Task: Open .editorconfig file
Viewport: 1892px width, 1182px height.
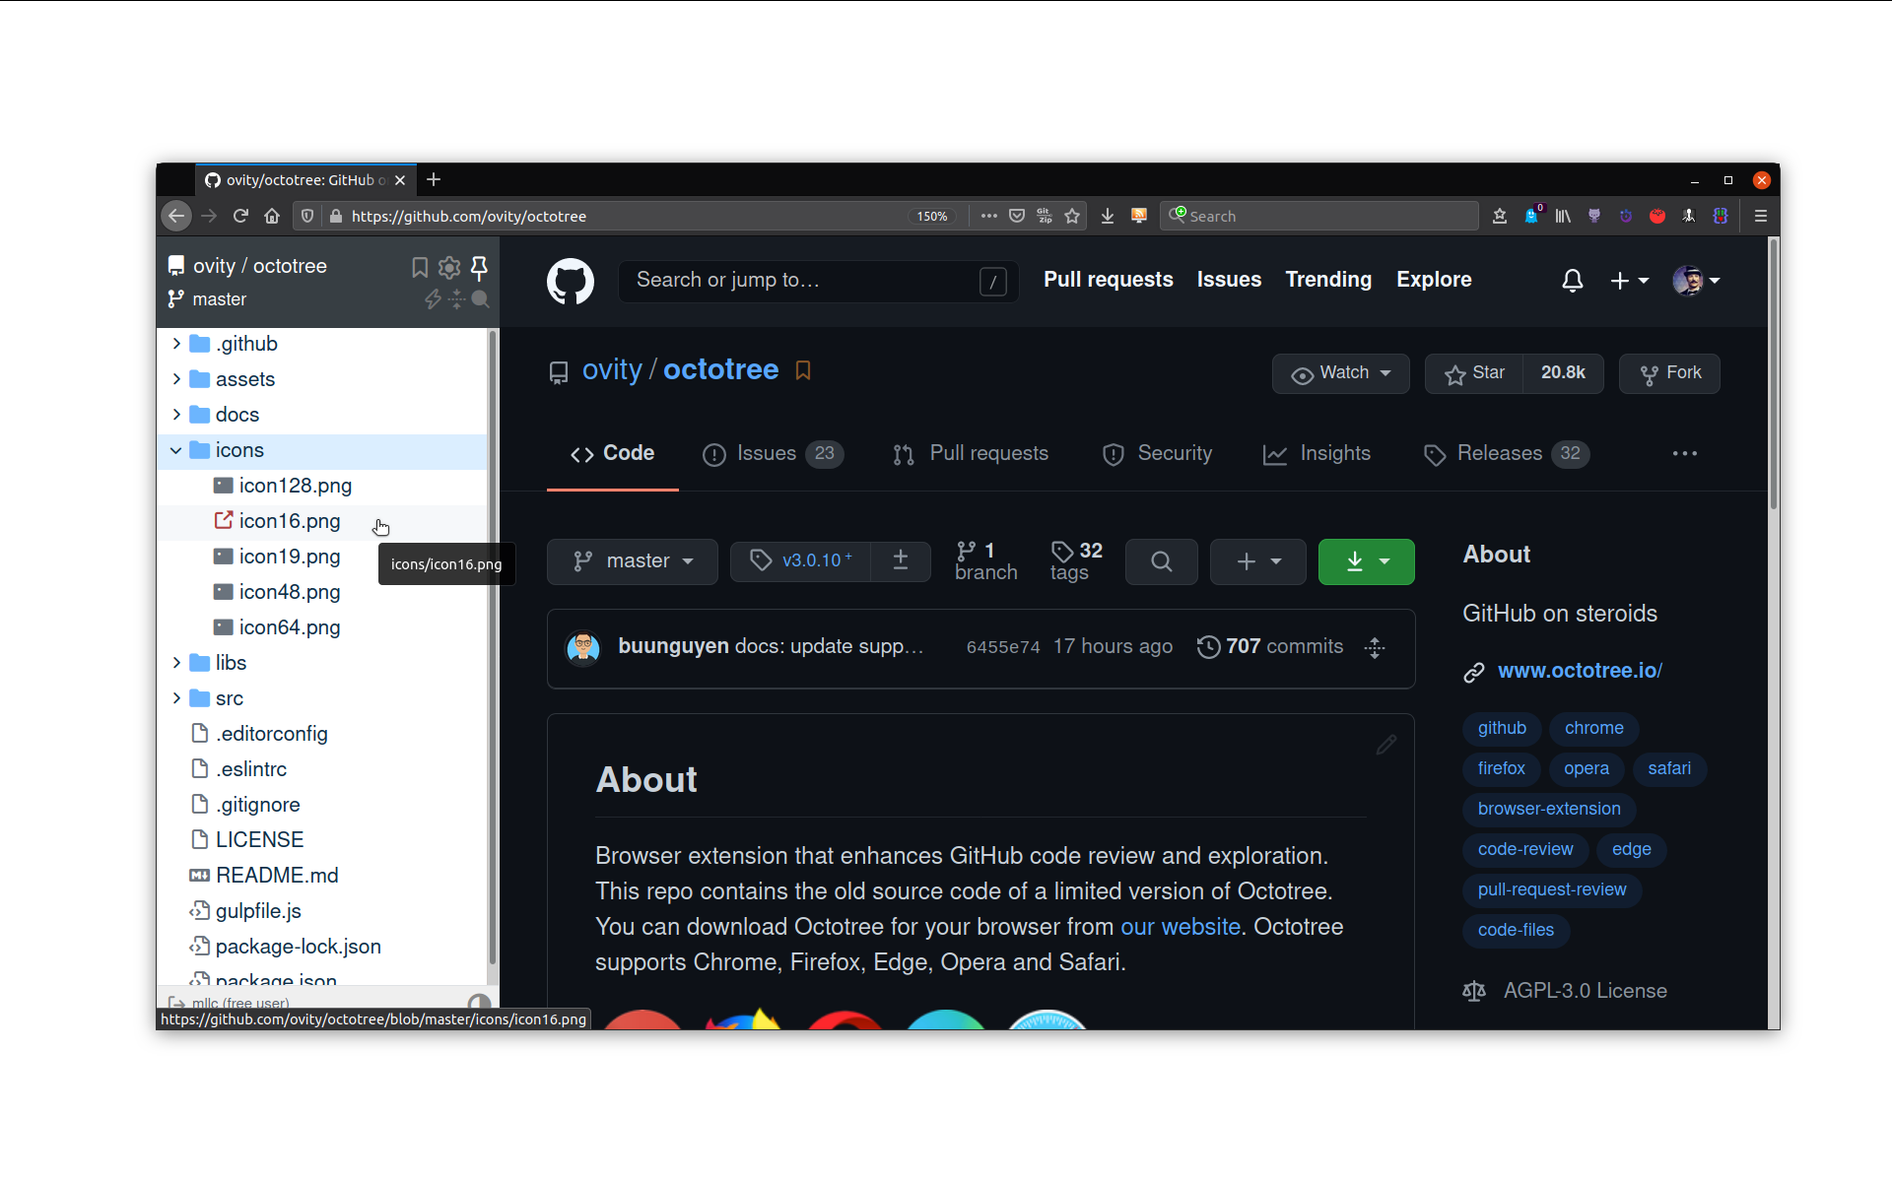Action: point(272,734)
